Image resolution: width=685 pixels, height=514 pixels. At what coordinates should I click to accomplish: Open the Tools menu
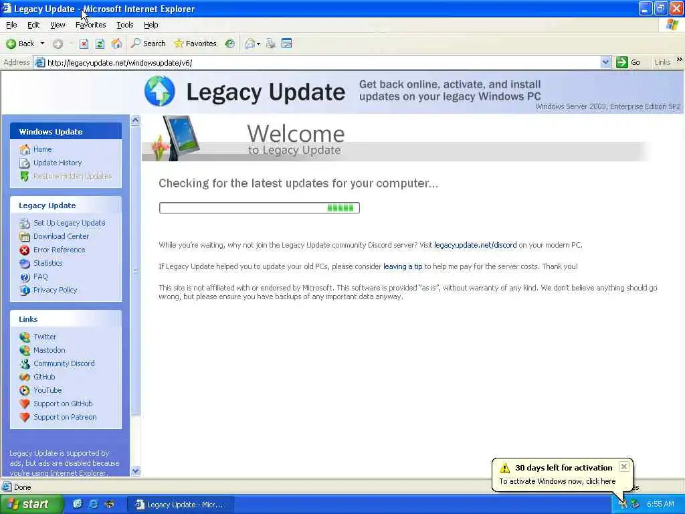[x=125, y=25]
